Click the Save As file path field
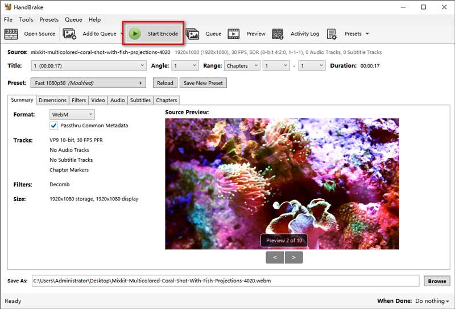455x309 pixels. point(225,281)
